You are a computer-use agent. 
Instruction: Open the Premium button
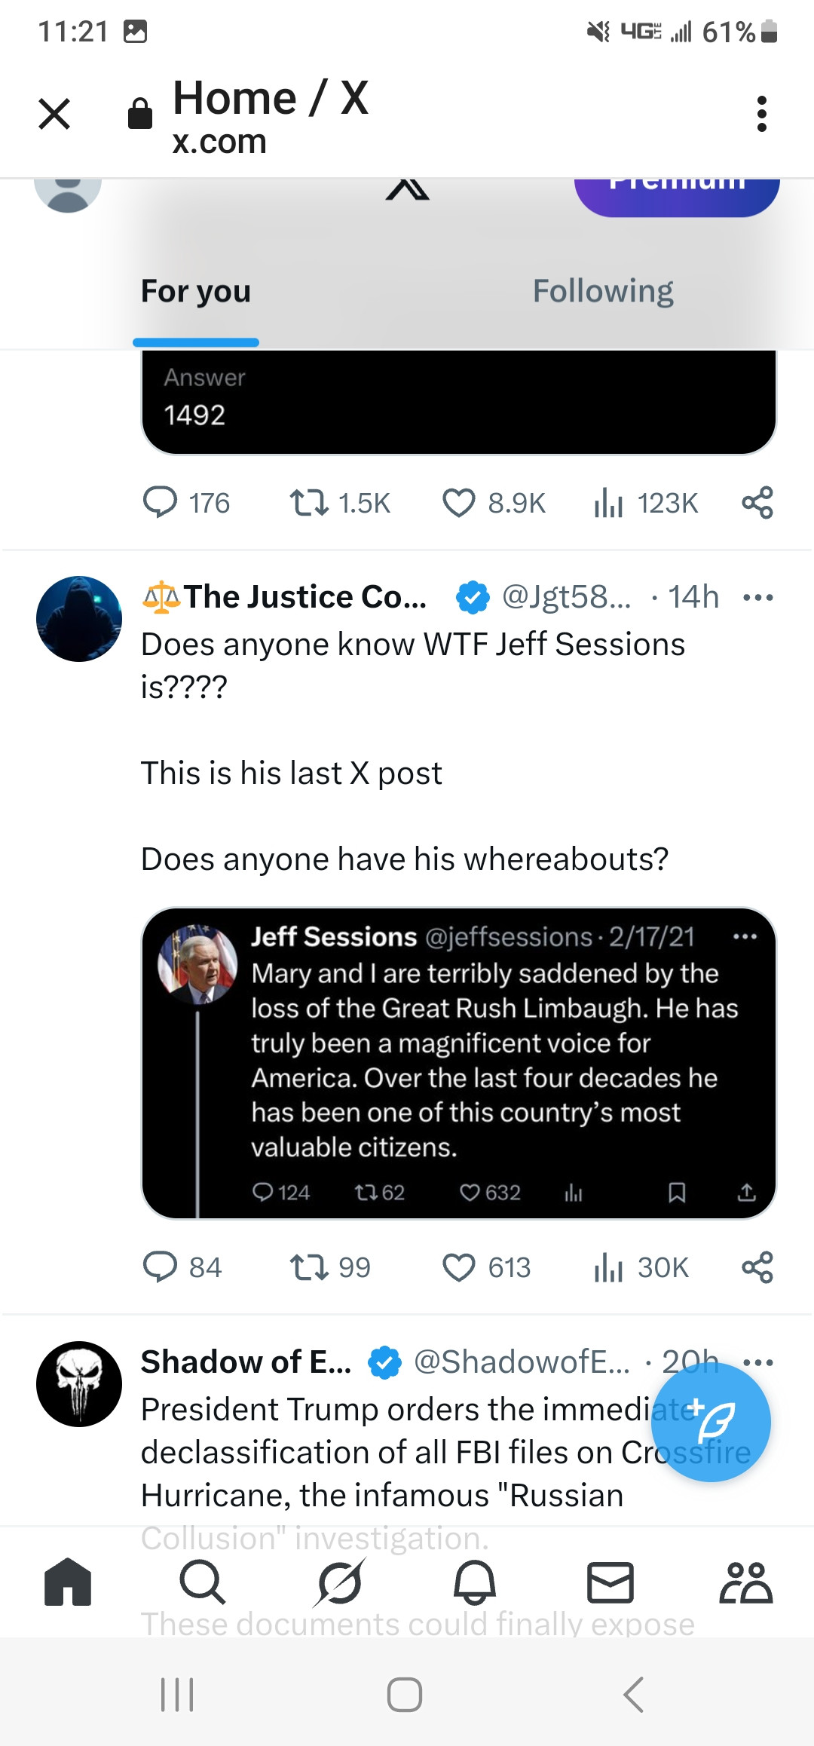(676, 195)
